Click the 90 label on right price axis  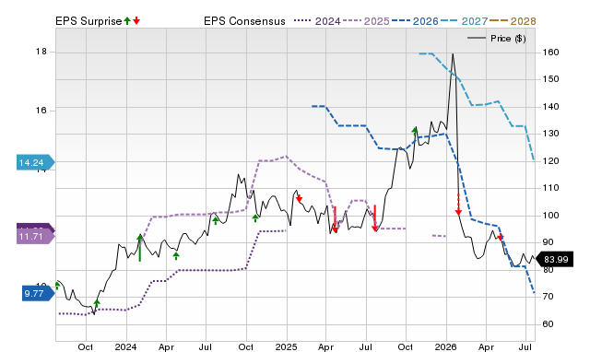tap(549, 242)
